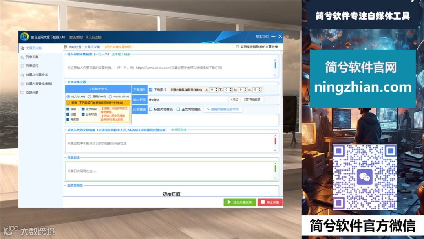Select the 表格 output format radio

(68, 103)
